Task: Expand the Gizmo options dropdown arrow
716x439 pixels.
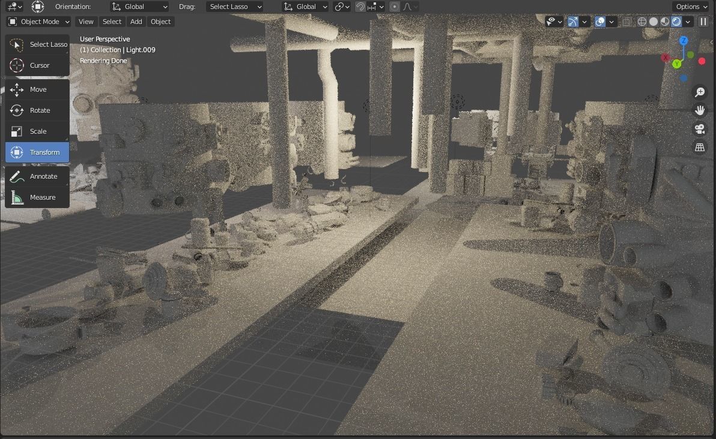Action: tap(584, 22)
